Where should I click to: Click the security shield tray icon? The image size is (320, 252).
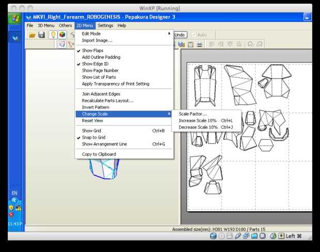11,208
